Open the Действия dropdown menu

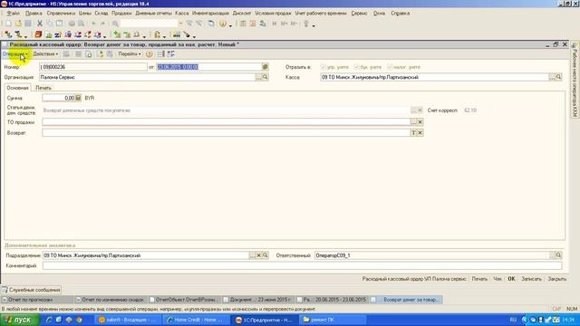tap(45, 54)
